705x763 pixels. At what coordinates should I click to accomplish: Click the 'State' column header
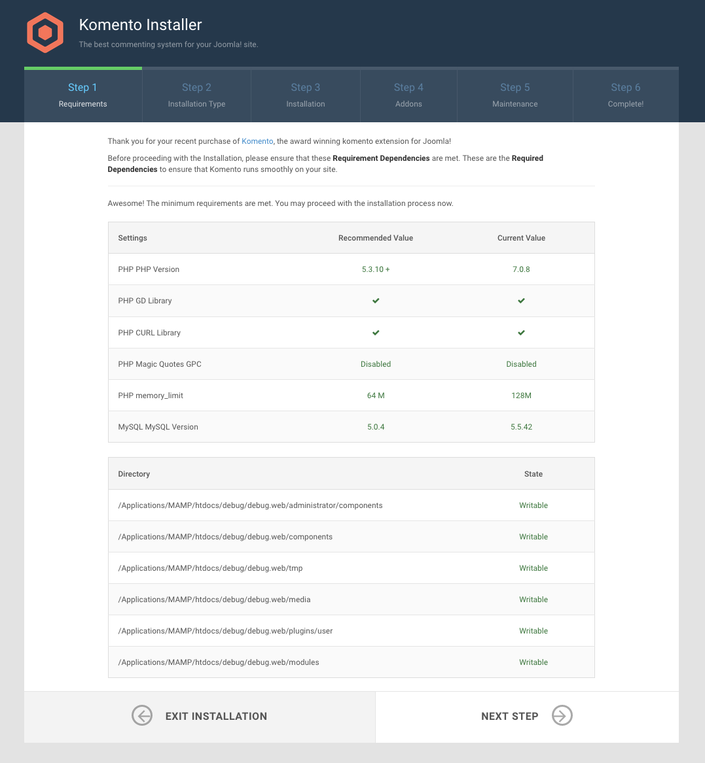533,474
